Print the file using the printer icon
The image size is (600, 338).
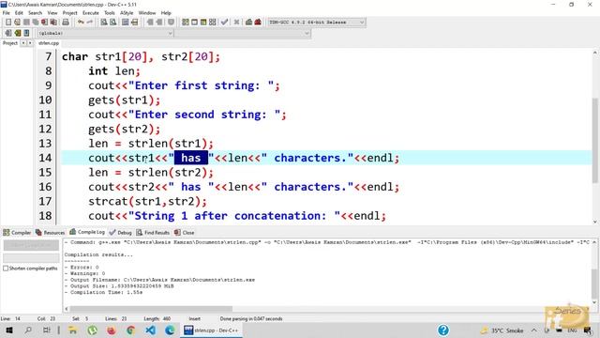coord(66,23)
